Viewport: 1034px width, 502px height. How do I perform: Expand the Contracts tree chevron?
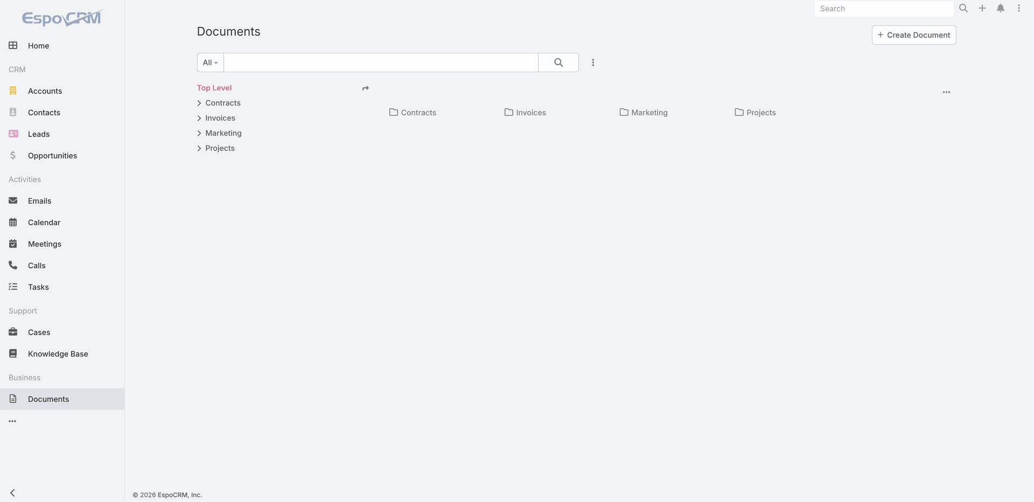(199, 103)
